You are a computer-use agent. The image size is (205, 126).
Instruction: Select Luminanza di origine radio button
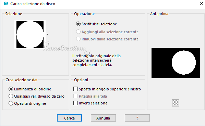[11, 89]
